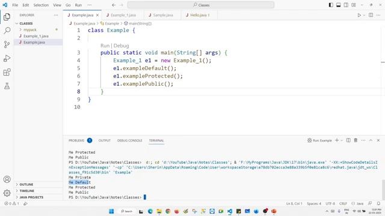Open the File menu
The width and height of the screenshot is (385, 216).
click(15, 5)
